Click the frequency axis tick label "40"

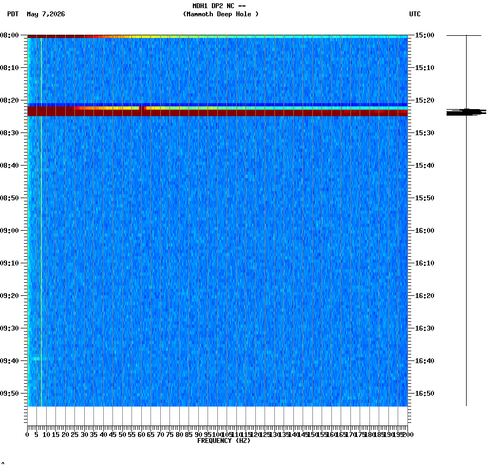[103, 435]
